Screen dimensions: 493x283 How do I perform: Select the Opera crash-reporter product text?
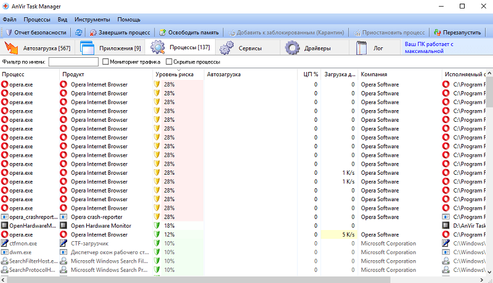tap(97, 217)
